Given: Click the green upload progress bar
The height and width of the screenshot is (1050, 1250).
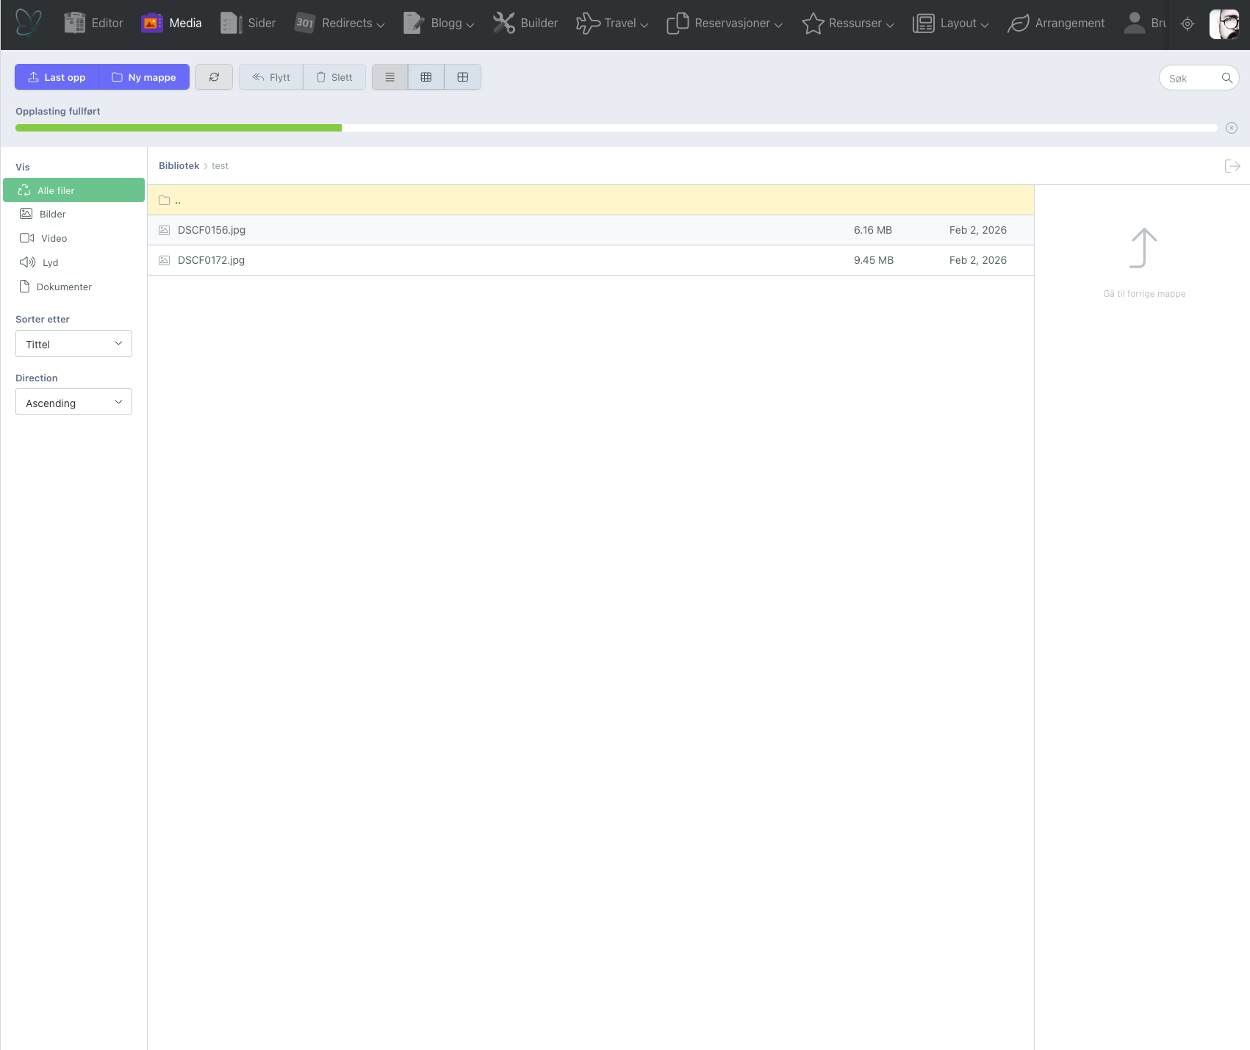Looking at the screenshot, I should tap(179, 128).
